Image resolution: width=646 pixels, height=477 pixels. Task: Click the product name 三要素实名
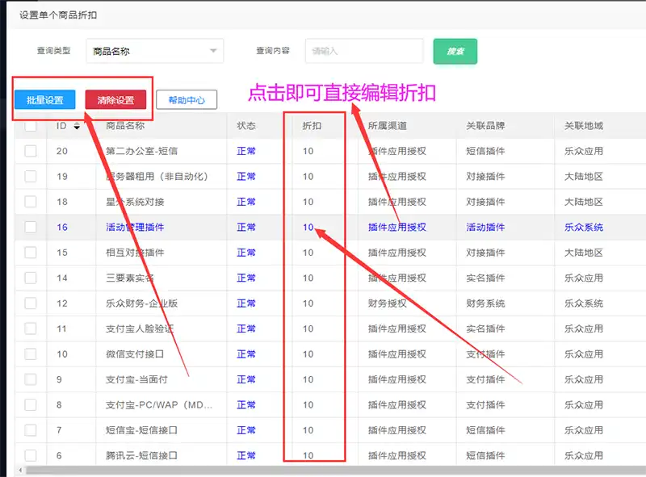[x=130, y=278]
